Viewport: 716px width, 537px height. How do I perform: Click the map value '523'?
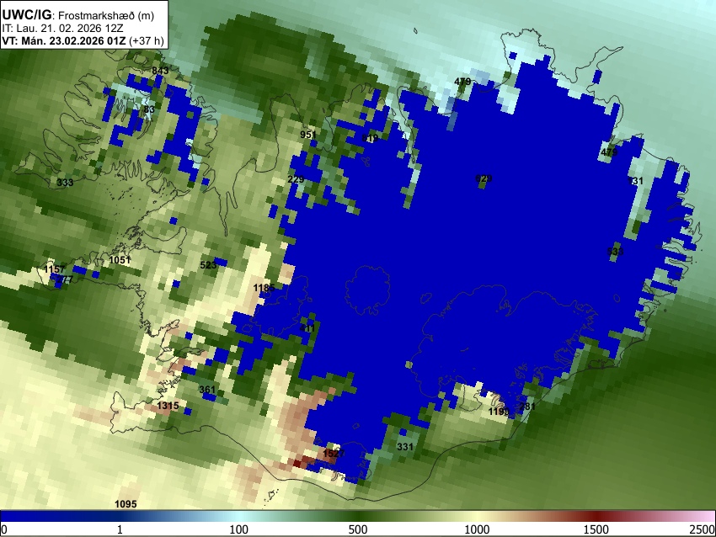(x=208, y=265)
